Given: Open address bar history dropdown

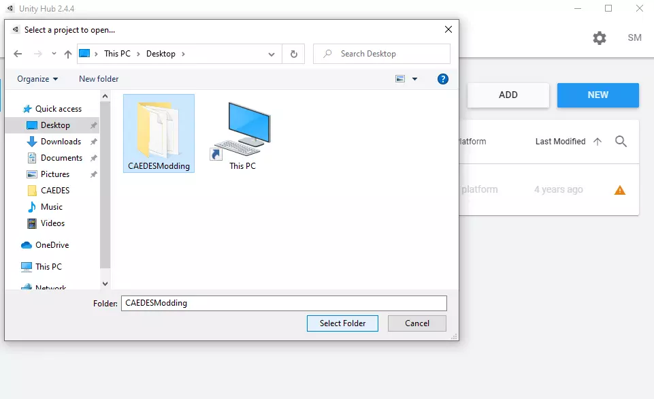Looking at the screenshot, I should [272, 54].
